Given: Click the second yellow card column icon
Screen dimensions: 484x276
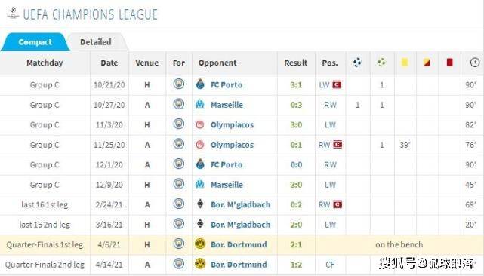Looking at the screenshot, I should point(427,63).
